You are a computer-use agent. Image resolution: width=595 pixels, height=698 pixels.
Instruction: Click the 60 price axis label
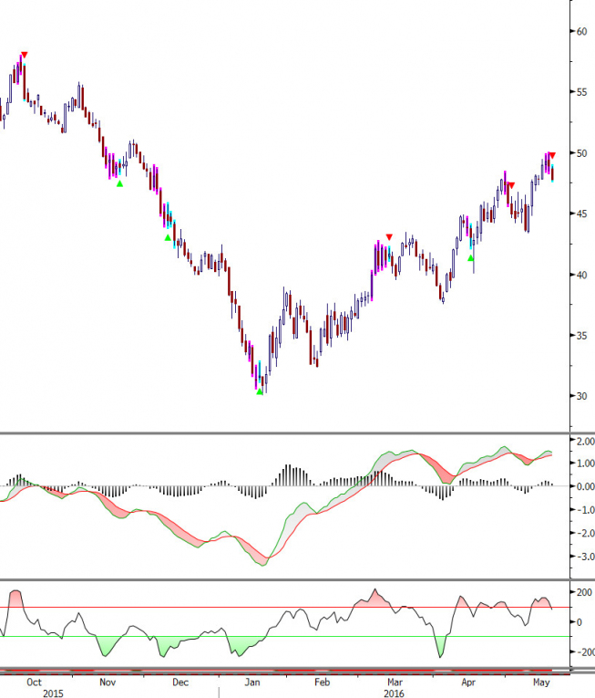tap(581, 32)
